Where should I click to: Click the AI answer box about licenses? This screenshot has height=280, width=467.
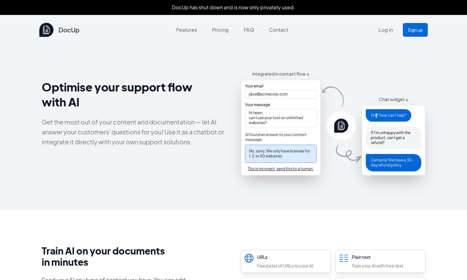click(x=281, y=154)
